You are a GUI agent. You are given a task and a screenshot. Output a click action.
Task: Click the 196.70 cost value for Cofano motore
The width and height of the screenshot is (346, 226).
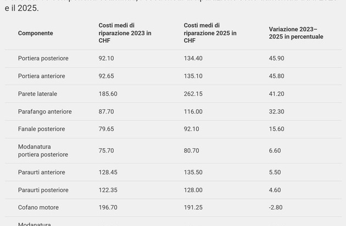[108, 207]
